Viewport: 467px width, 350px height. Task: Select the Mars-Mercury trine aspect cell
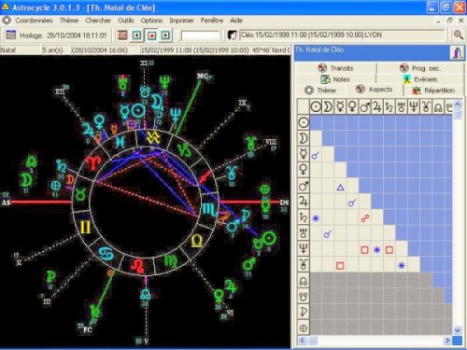[340, 187]
